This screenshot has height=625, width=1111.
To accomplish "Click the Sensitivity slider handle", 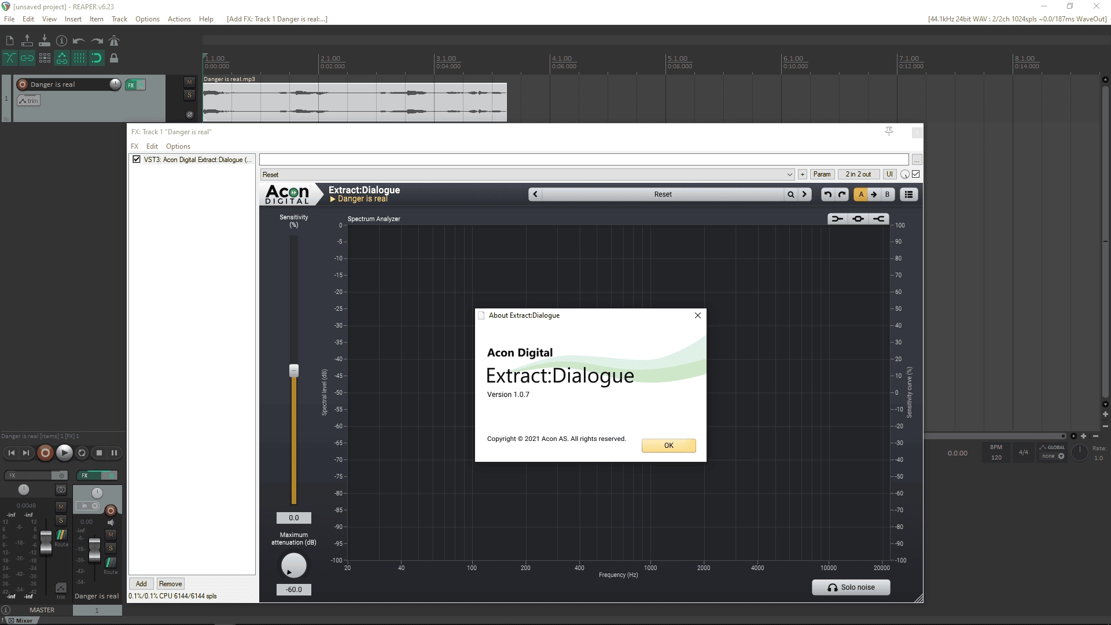I will [x=294, y=370].
